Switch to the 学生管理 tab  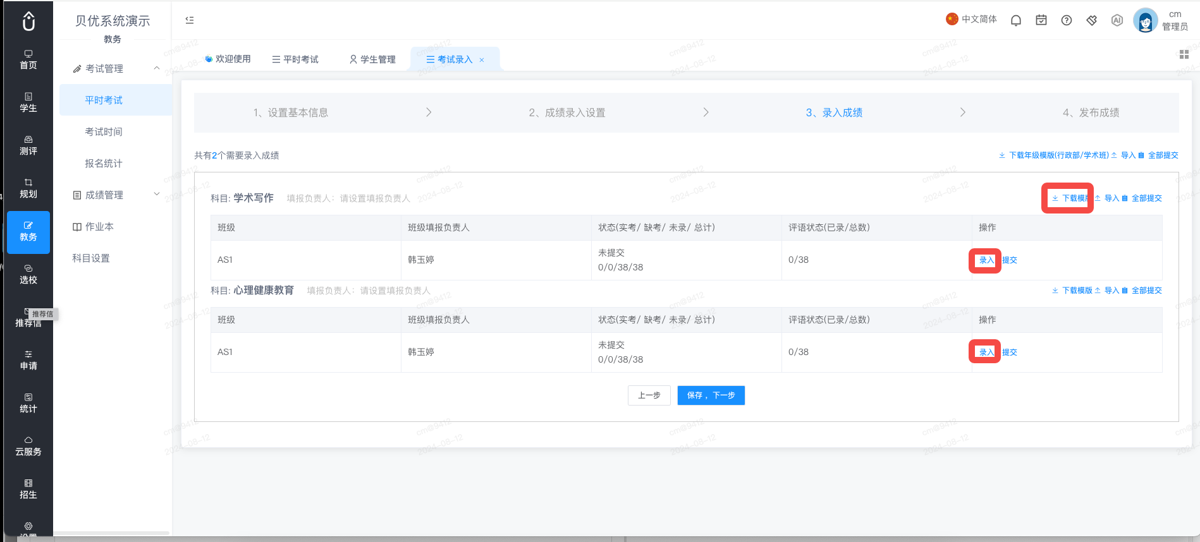coord(372,59)
